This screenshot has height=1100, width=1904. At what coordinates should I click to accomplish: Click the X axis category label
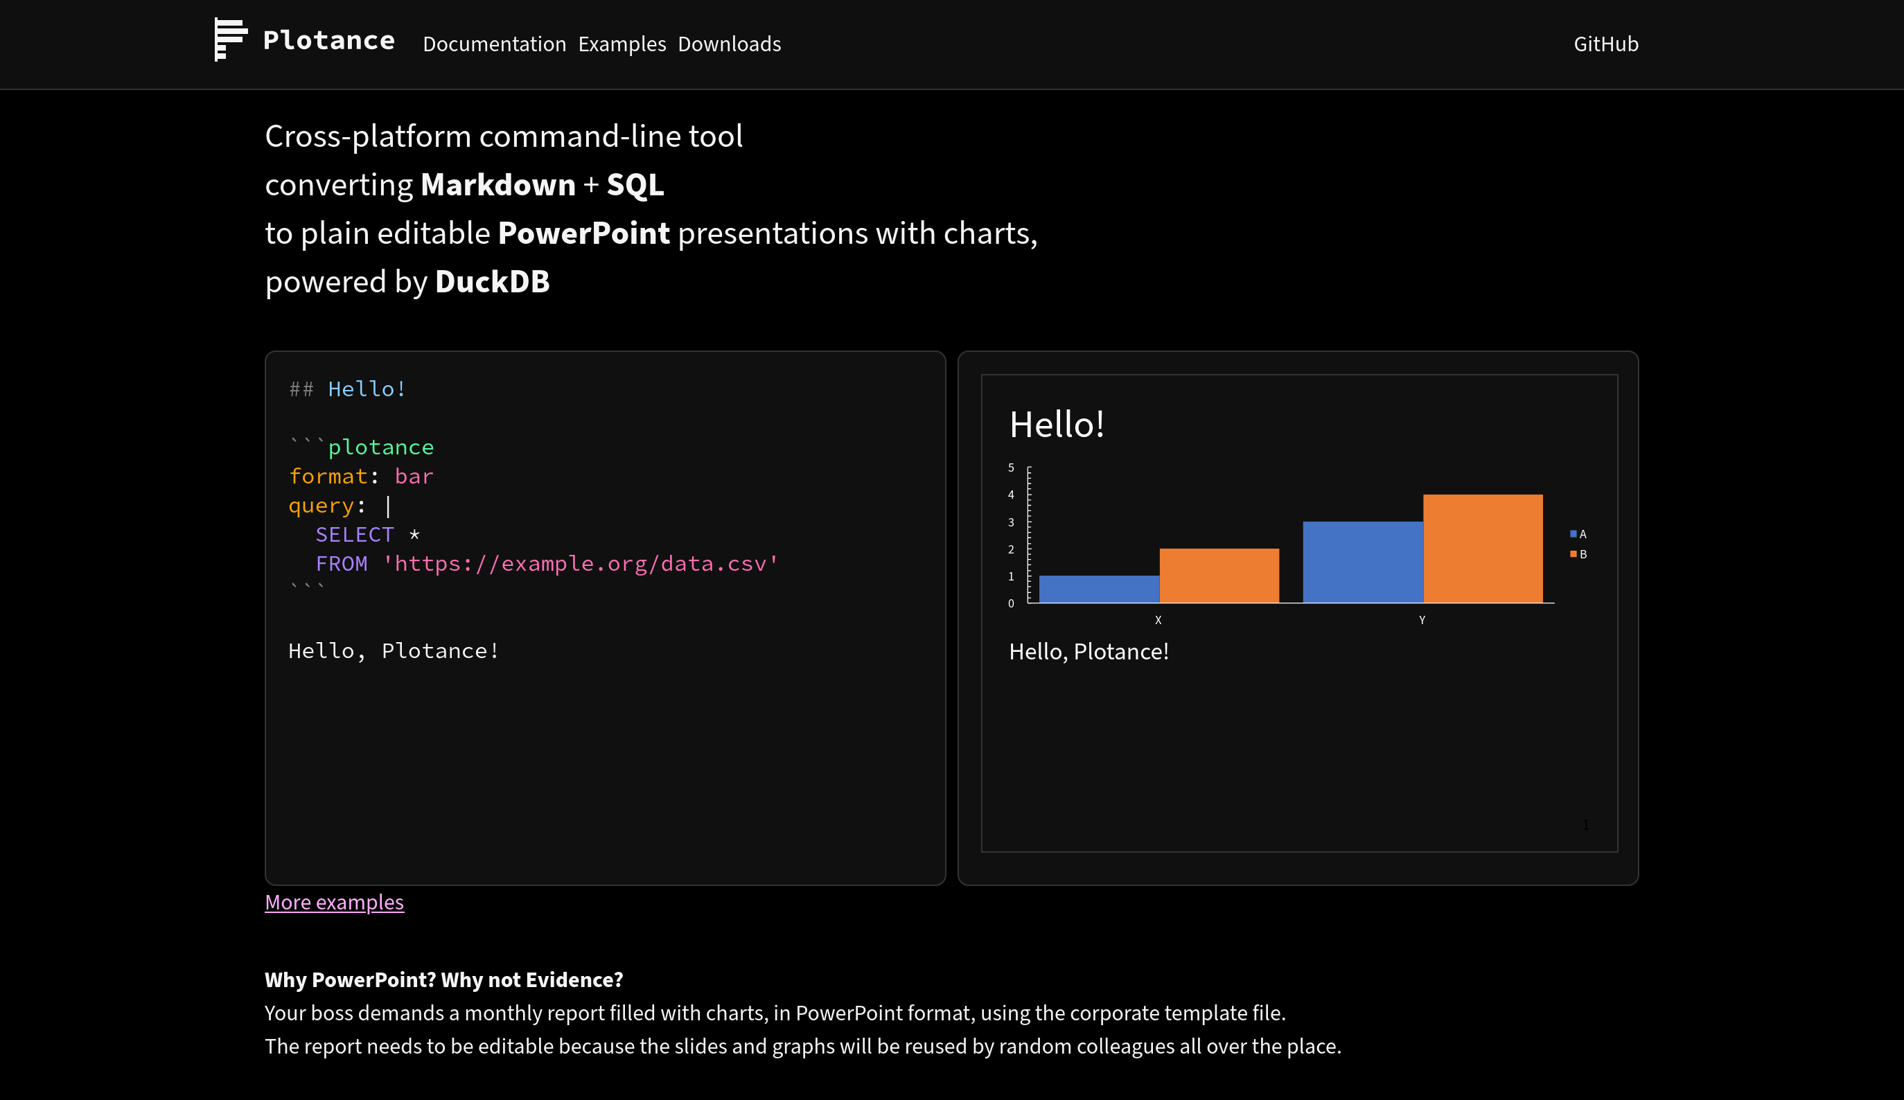[1158, 619]
